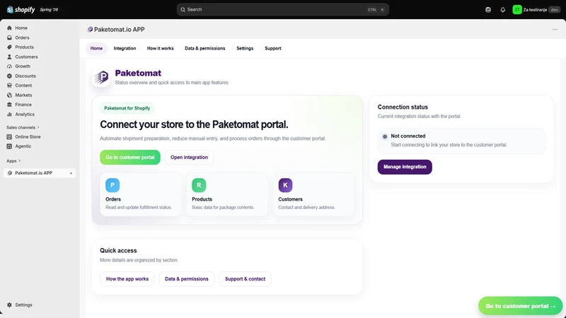Click the Paketomat logo in page header
The image size is (566, 318).
click(101, 77)
